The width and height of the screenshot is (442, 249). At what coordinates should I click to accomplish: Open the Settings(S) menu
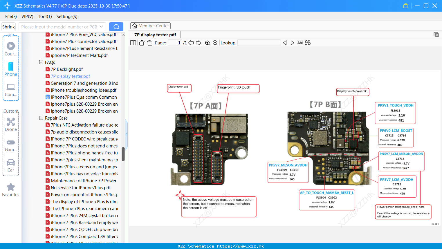67,17
